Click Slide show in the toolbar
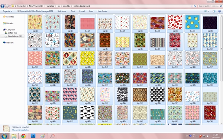Viewport: 223px width, 139px height. (x=62, y=11)
